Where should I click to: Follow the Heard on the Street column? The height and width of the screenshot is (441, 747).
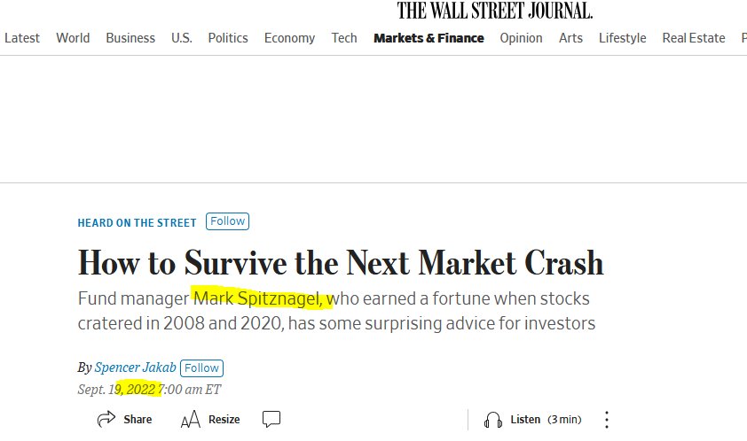(227, 221)
